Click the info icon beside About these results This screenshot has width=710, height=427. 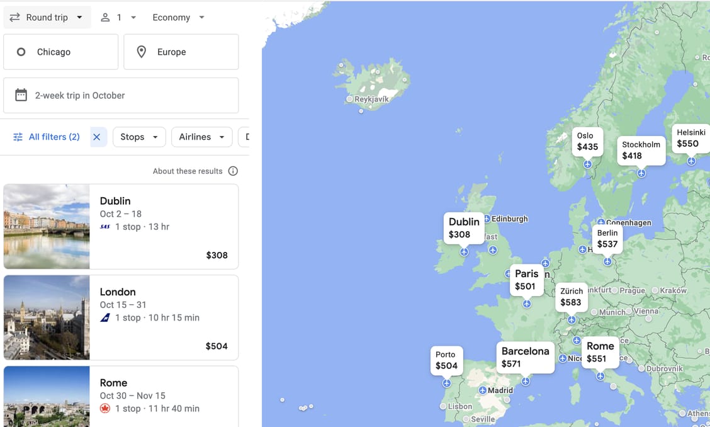pyautogui.click(x=233, y=171)
